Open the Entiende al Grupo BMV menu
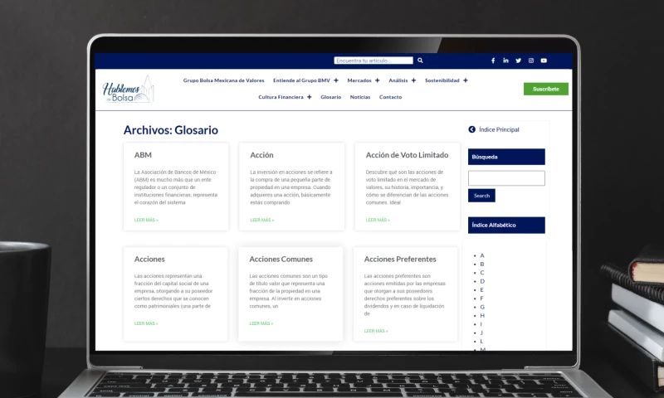Image resolution: width=664 pixels, height=398 pixels. click(x=301, y=80)
